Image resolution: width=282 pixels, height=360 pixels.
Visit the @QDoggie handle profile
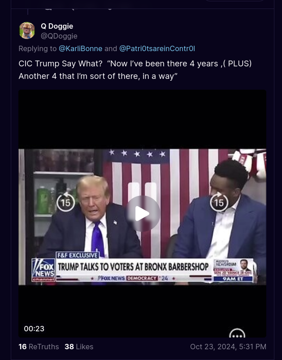click(x=59, y=36)
